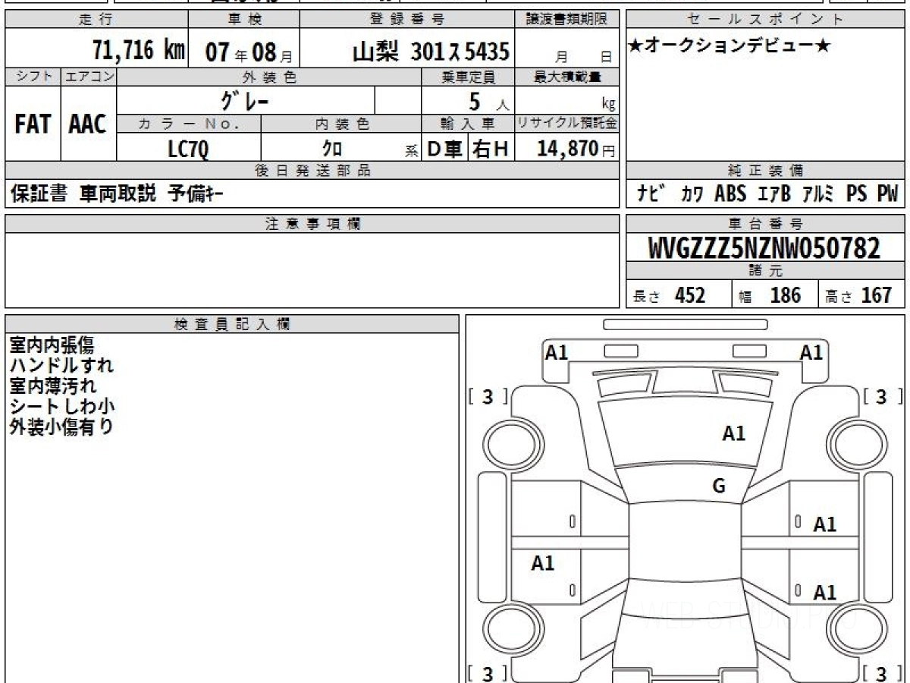
Task: Select the AAC air conditioner value
Action: (88, 124)
